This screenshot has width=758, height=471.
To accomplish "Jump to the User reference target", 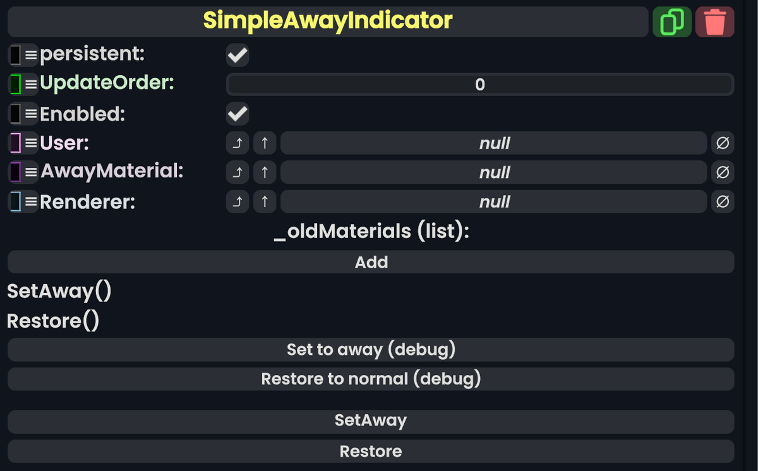I will click(x=237, y=143).
